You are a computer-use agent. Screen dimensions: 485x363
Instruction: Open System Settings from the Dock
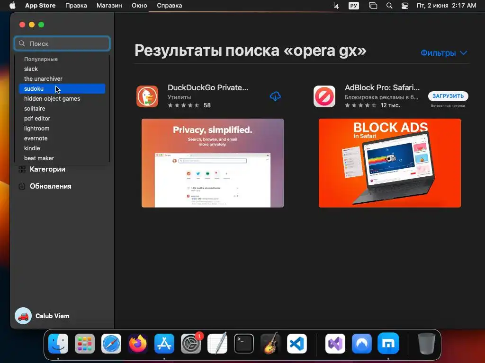click(191, 343)
